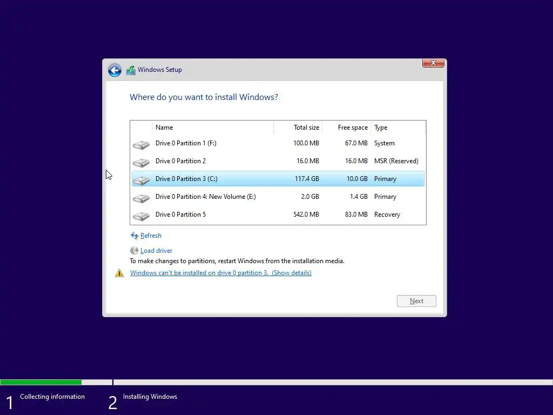The image size is (553, 415).
Task: Click the green setup progress bar
Action: [41, 382]
